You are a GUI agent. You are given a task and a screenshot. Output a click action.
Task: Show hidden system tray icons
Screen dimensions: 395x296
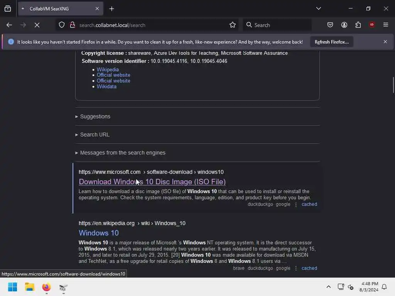click(x=329, y=287)
